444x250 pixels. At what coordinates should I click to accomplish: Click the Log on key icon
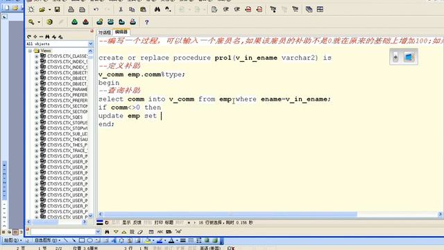click(x=31, y=22)
